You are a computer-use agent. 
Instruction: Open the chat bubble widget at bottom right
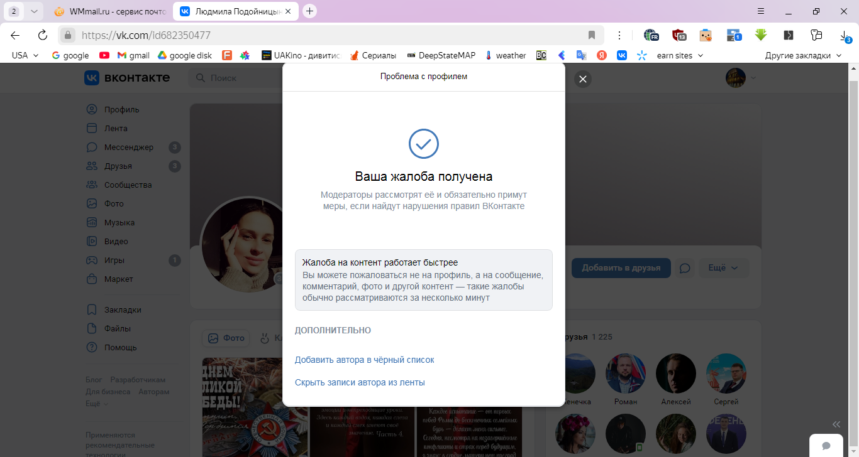coord(826,445)
